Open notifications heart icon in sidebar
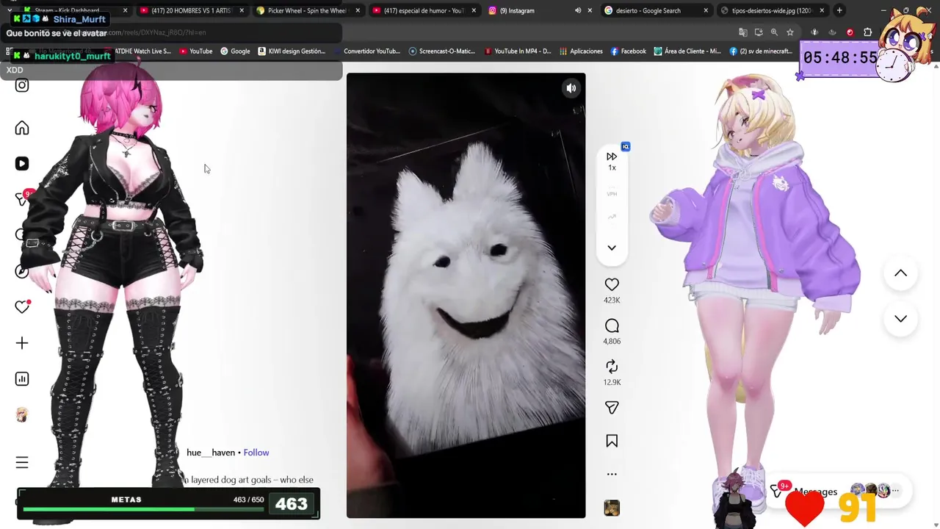The height and width of the screenshot is (529, 940). tap(22, 307)
